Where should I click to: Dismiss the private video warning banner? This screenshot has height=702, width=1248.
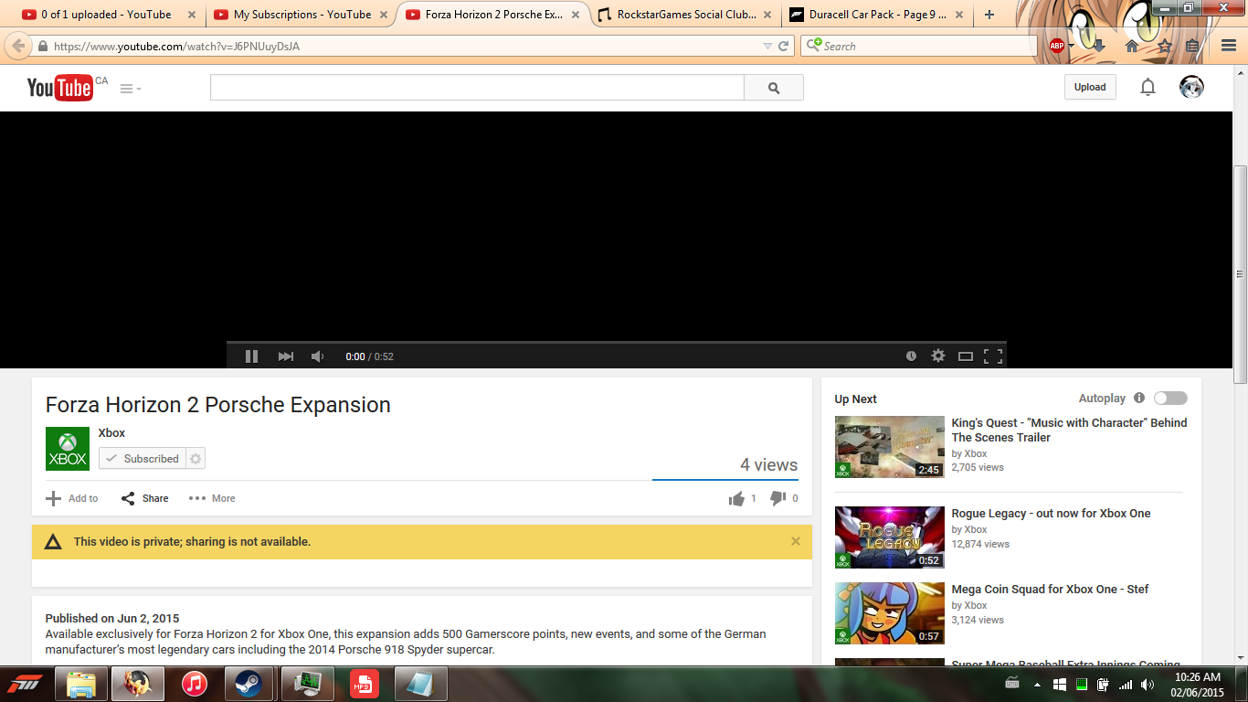pos(796,541)
